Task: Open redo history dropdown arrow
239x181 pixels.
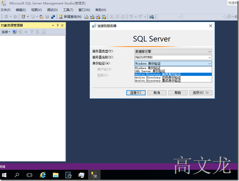Action: [145, 17]
